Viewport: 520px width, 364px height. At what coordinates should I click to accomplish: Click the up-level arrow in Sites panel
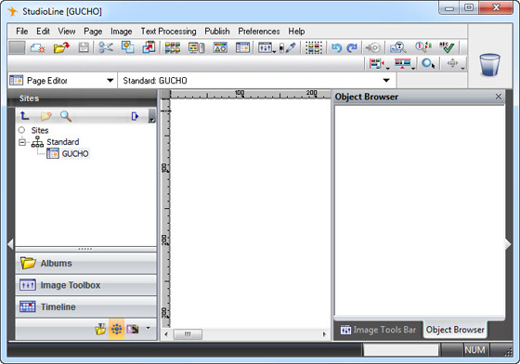click(24, 116)
